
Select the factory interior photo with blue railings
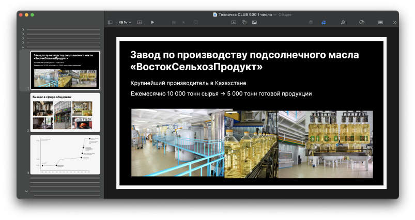[178, 143]
